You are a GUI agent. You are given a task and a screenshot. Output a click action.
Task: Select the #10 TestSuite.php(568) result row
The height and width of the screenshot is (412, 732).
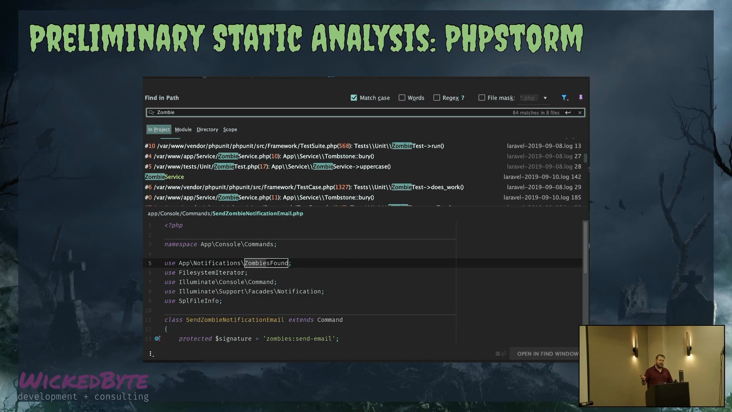click(363, 146)
